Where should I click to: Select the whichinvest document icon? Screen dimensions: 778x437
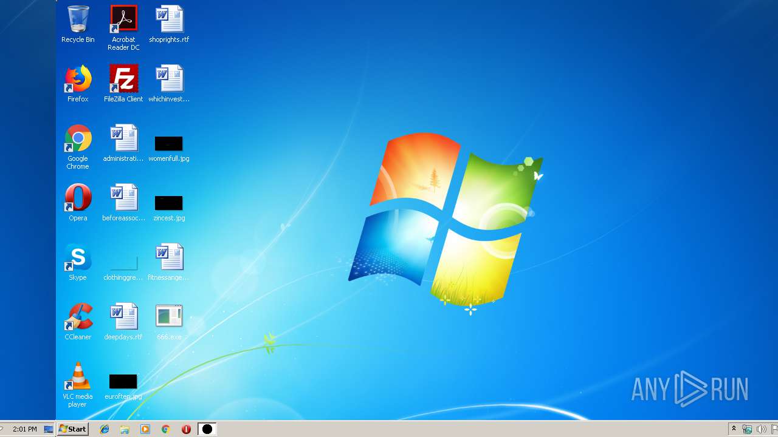click(x=169, y=84)
